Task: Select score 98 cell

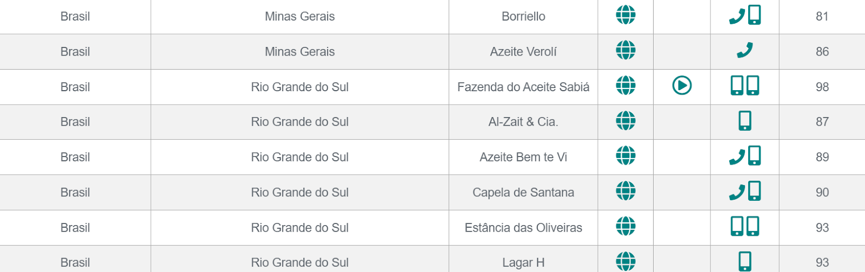Action: point(822,87)
